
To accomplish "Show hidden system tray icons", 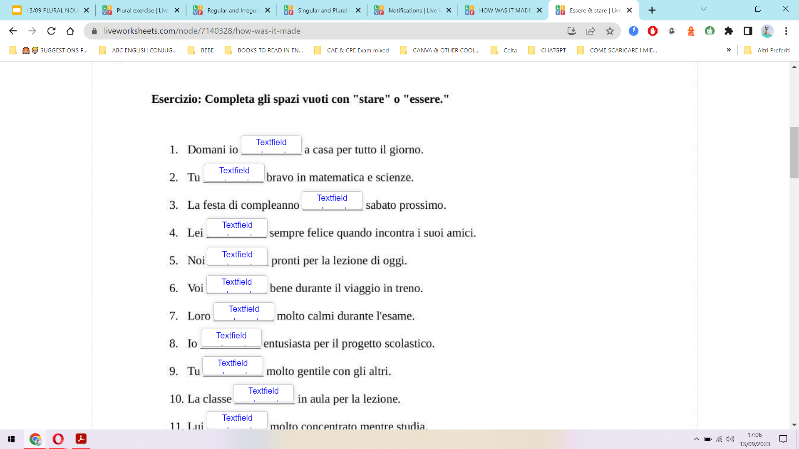I will 696,439.
